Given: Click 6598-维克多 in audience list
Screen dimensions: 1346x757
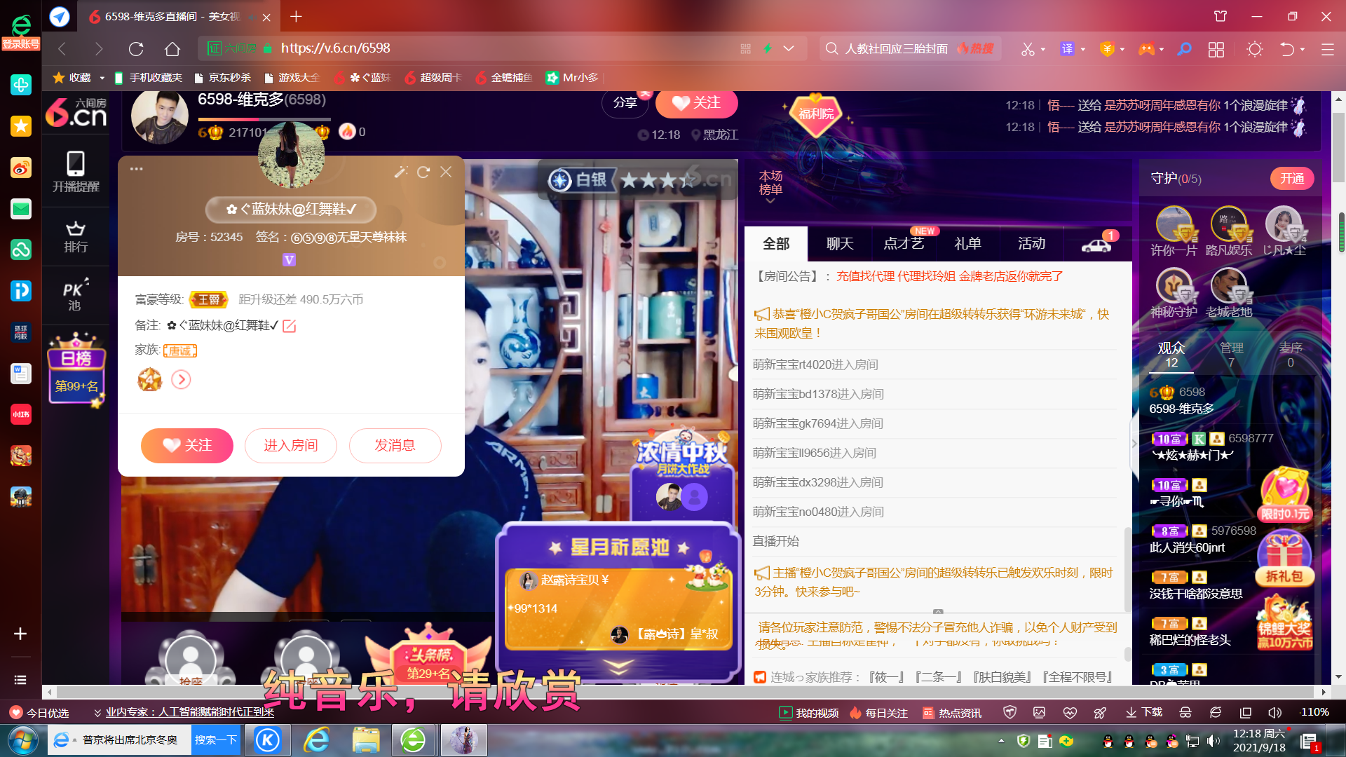Looking at the screenshot, I should (1182, 409).
